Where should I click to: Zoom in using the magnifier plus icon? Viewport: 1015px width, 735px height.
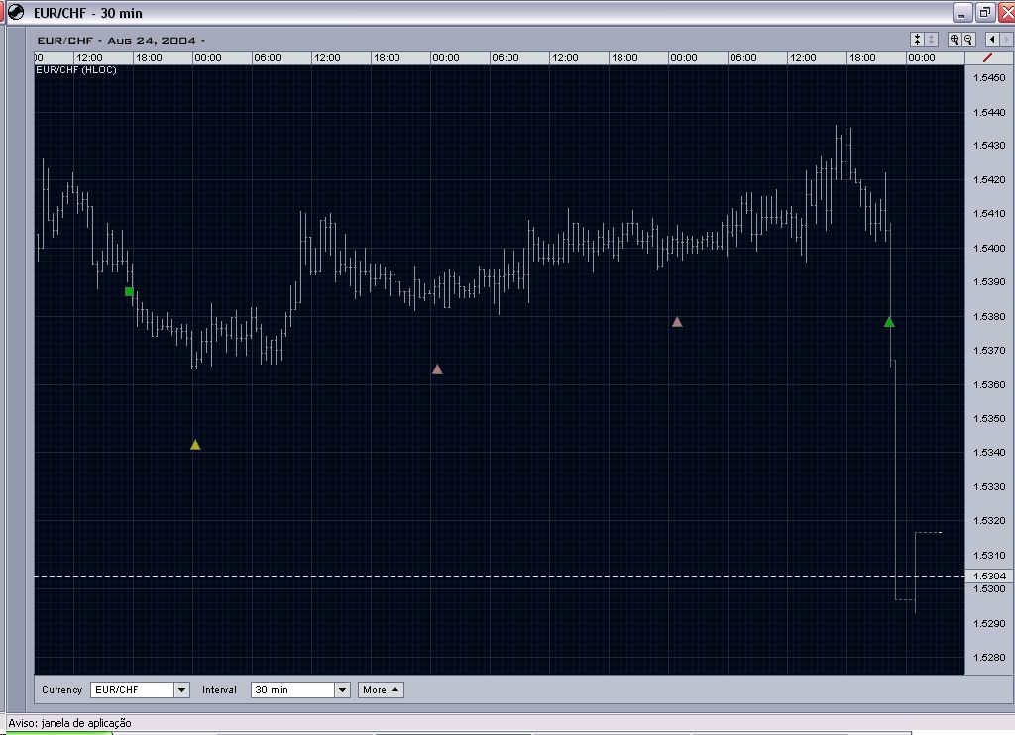pos(955,40)
